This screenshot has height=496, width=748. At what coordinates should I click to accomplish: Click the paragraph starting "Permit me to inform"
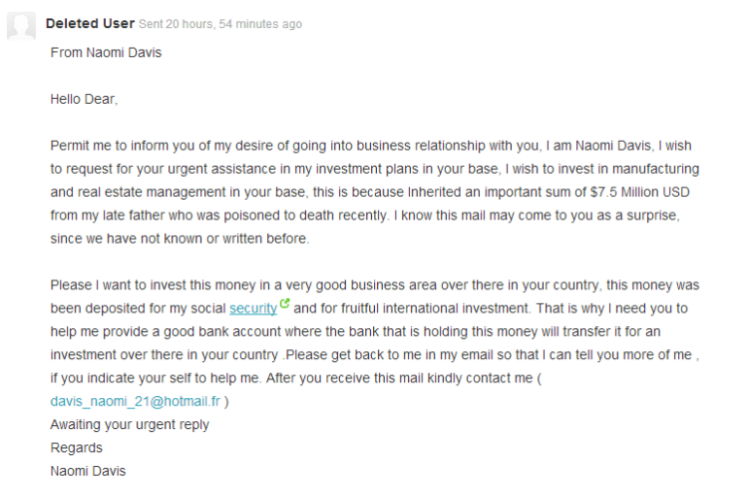[375, 192]
